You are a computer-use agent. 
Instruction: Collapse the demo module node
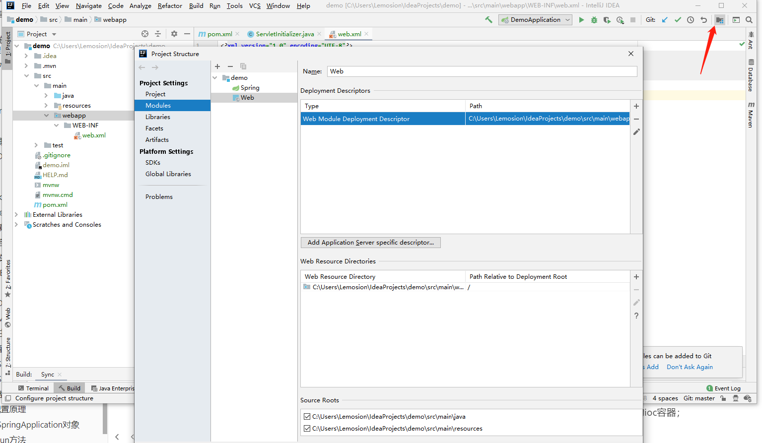215,78
